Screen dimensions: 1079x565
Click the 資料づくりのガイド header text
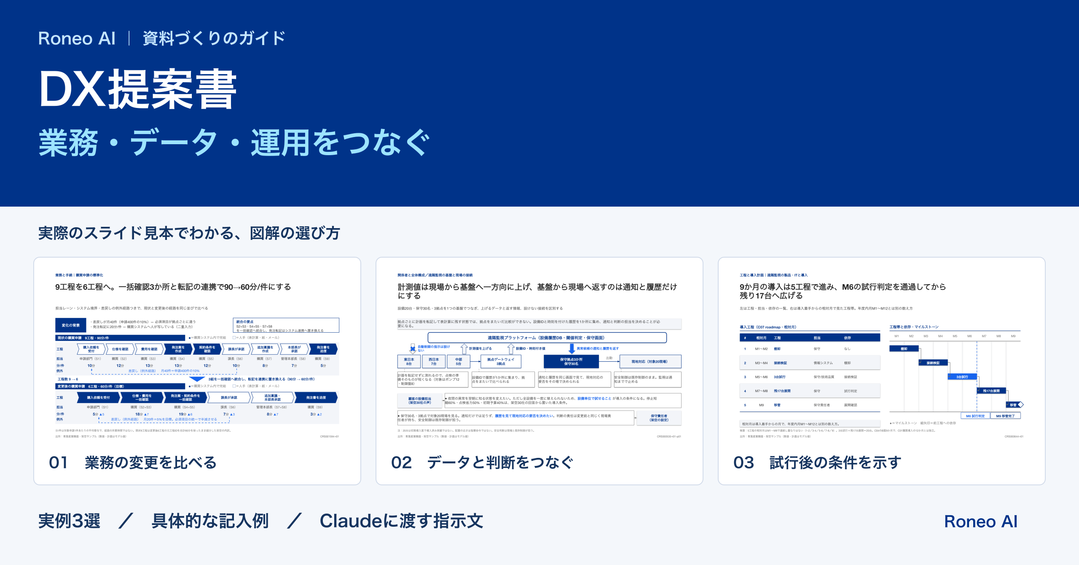pos(214,38)
